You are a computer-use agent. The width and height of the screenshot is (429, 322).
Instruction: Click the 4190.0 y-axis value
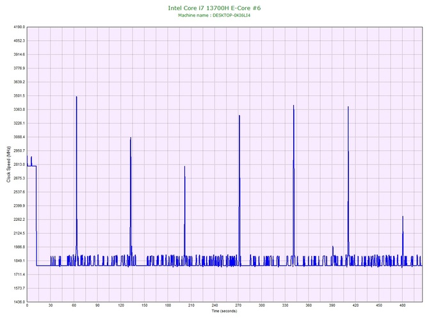click(x=19, y=27)
